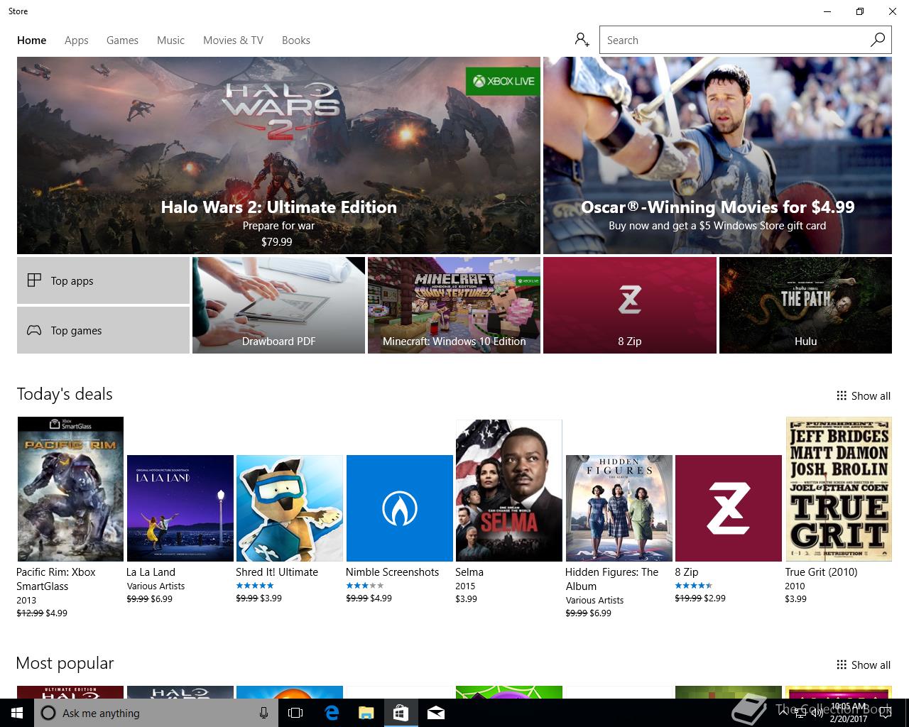Screen dimensions: 909x727
Task: Open the Drawboard PDF tile
Action: (278, 305)
